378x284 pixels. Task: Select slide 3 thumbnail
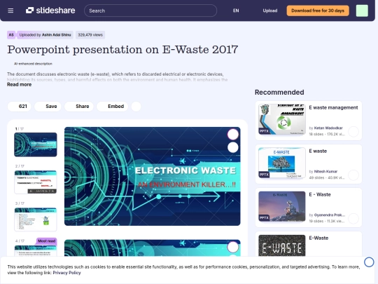pos(36,219)
